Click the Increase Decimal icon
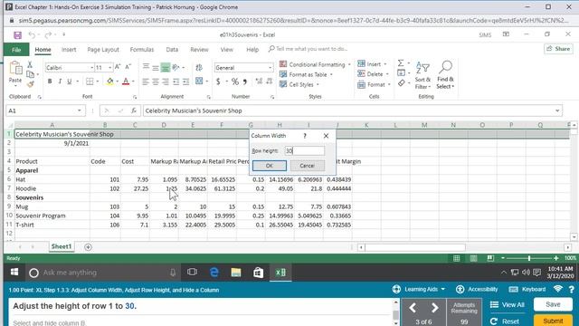The height and width of the screenshot is (326, 579). pos(259,81)
